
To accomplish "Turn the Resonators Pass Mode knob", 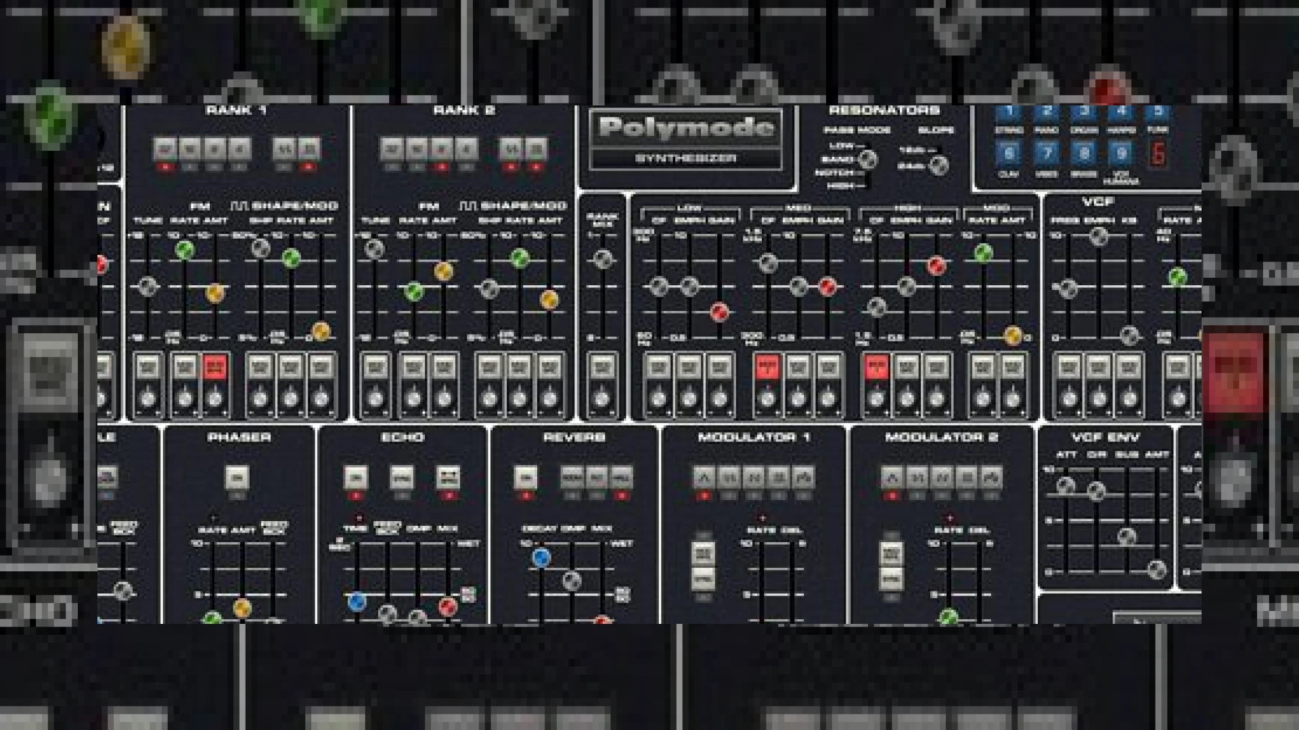I will click(867, 160).
